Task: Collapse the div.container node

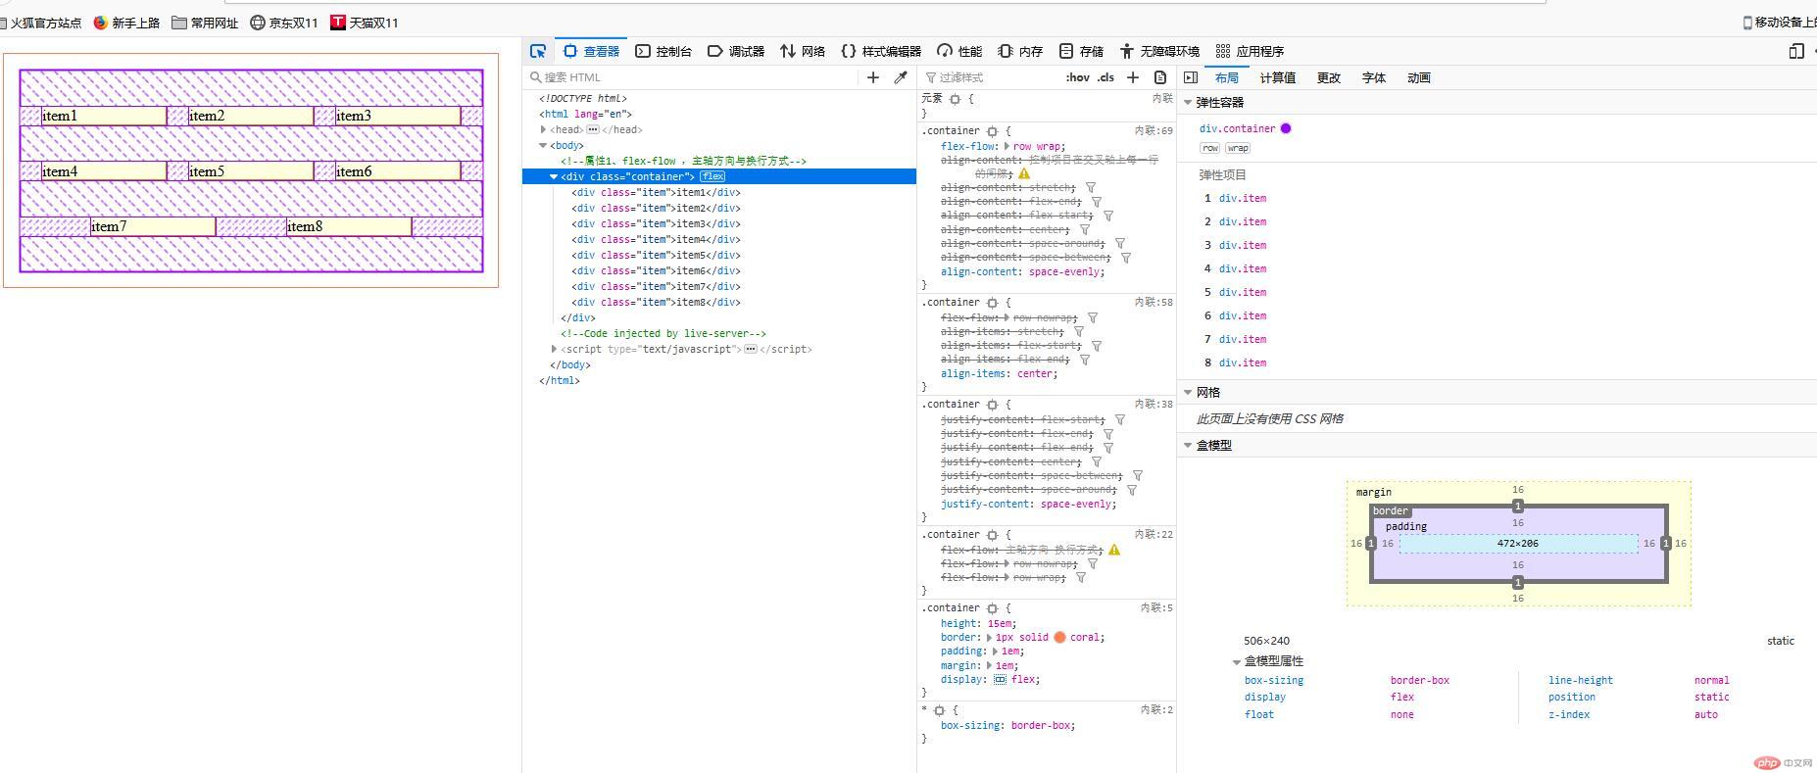Action: click(554, 176)
